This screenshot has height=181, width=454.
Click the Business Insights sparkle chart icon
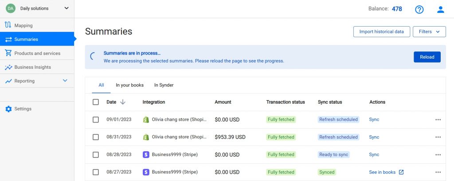click(9, 67)
